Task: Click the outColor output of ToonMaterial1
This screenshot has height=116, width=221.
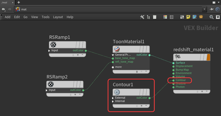Action: (149, 55)
